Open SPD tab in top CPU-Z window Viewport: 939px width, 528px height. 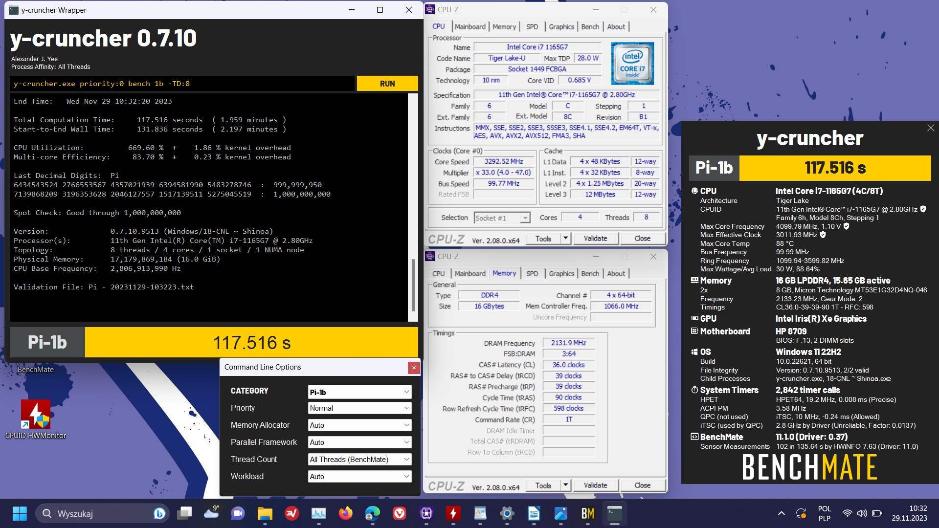coord(532,27)
